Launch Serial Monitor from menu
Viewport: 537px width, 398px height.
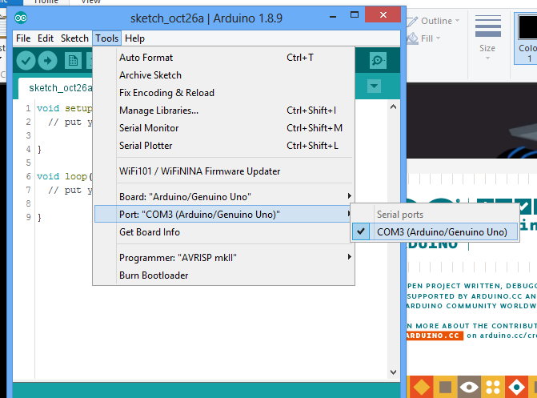pos(224,128)
